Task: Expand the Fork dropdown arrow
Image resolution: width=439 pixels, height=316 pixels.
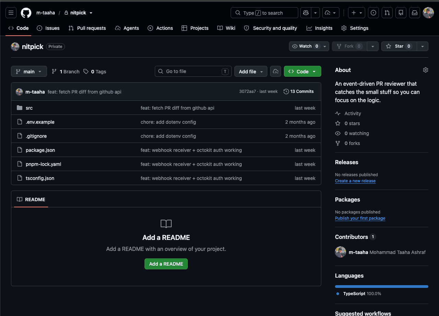Action: pos(373,46)
